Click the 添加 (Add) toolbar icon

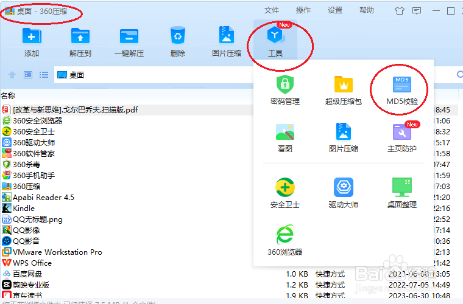32,42
